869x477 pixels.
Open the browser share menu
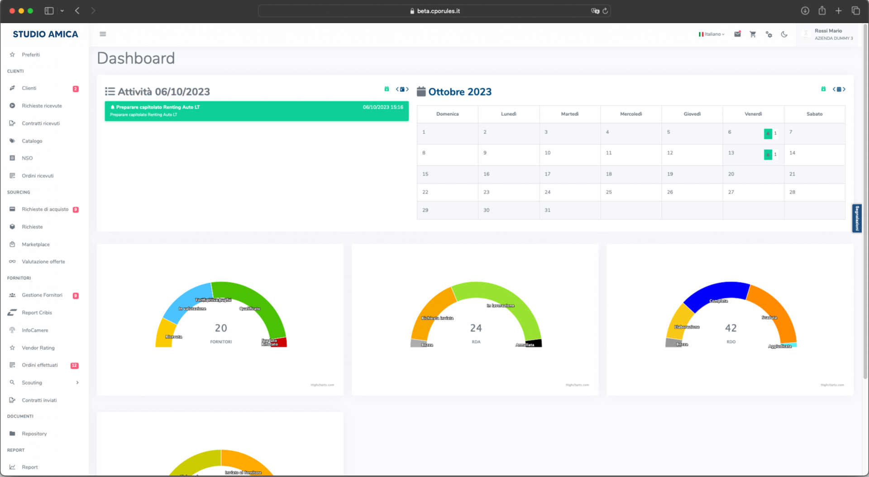point(822,10)
